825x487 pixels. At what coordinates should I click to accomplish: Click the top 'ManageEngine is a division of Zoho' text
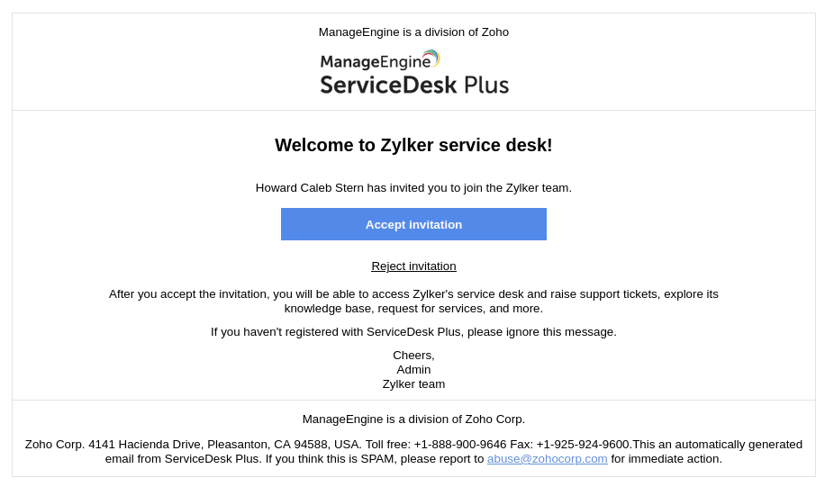413,32
